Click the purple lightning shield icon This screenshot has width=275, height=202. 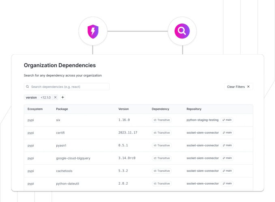click(93, 31)
